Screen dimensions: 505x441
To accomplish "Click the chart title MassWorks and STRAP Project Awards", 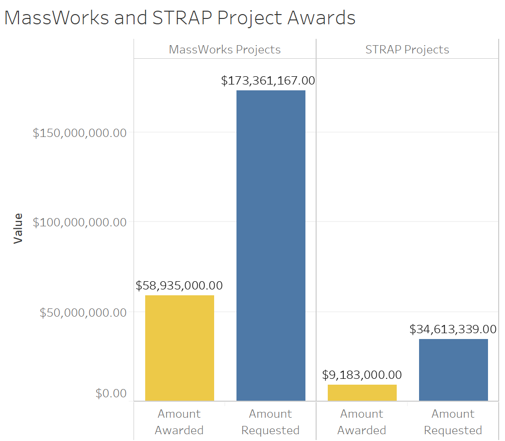I will [x=180, y=18].
